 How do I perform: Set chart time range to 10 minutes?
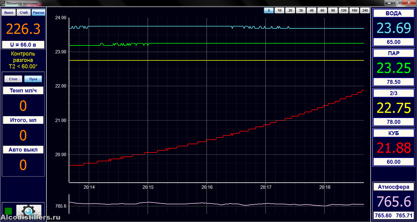coord(279,11)
